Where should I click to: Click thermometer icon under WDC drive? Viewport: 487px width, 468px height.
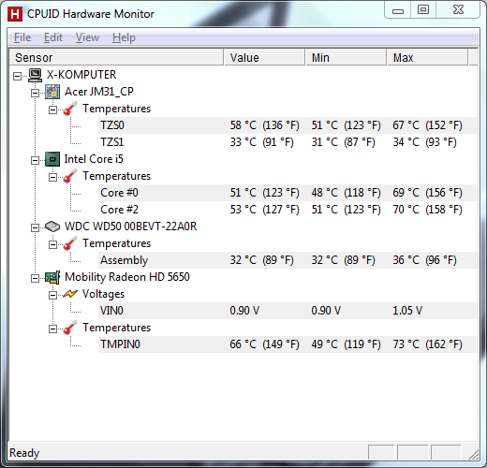coord(70,243)
